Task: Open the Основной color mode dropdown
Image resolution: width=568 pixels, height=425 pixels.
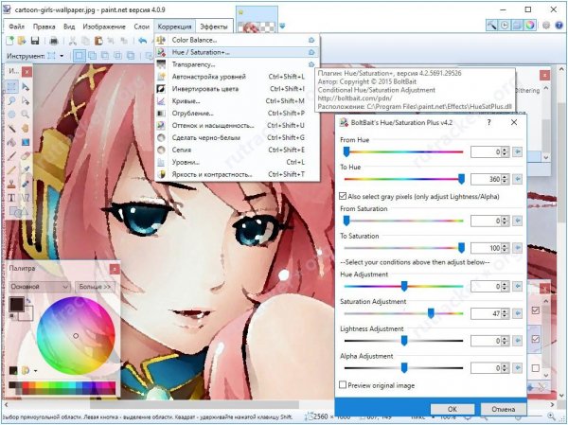Action: point(39,287)
